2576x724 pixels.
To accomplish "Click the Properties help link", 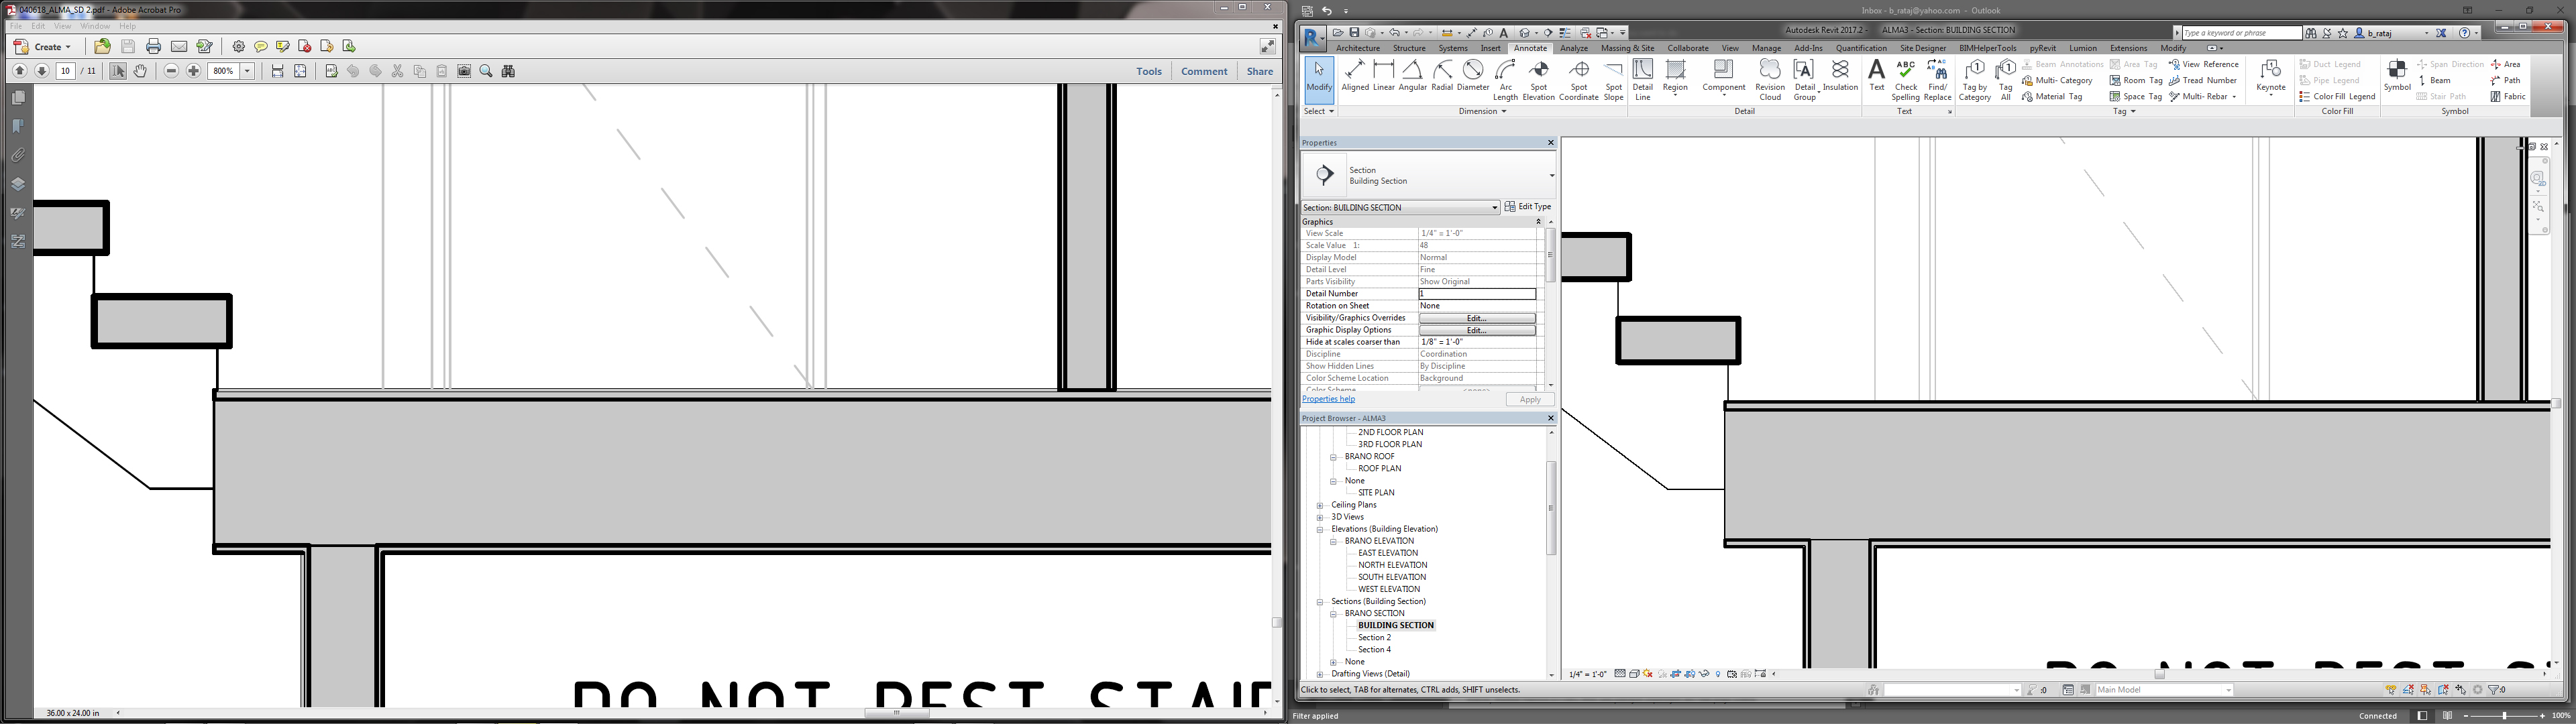I will click(1328, 399).
